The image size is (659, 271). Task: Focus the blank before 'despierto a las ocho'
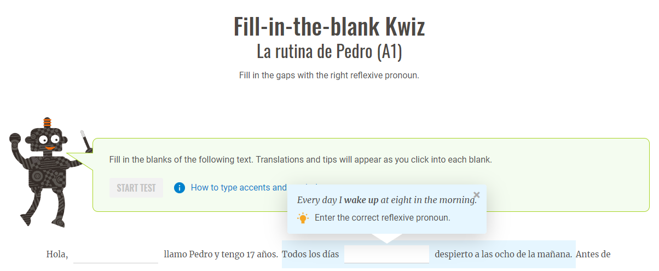(x=386, y=254)
